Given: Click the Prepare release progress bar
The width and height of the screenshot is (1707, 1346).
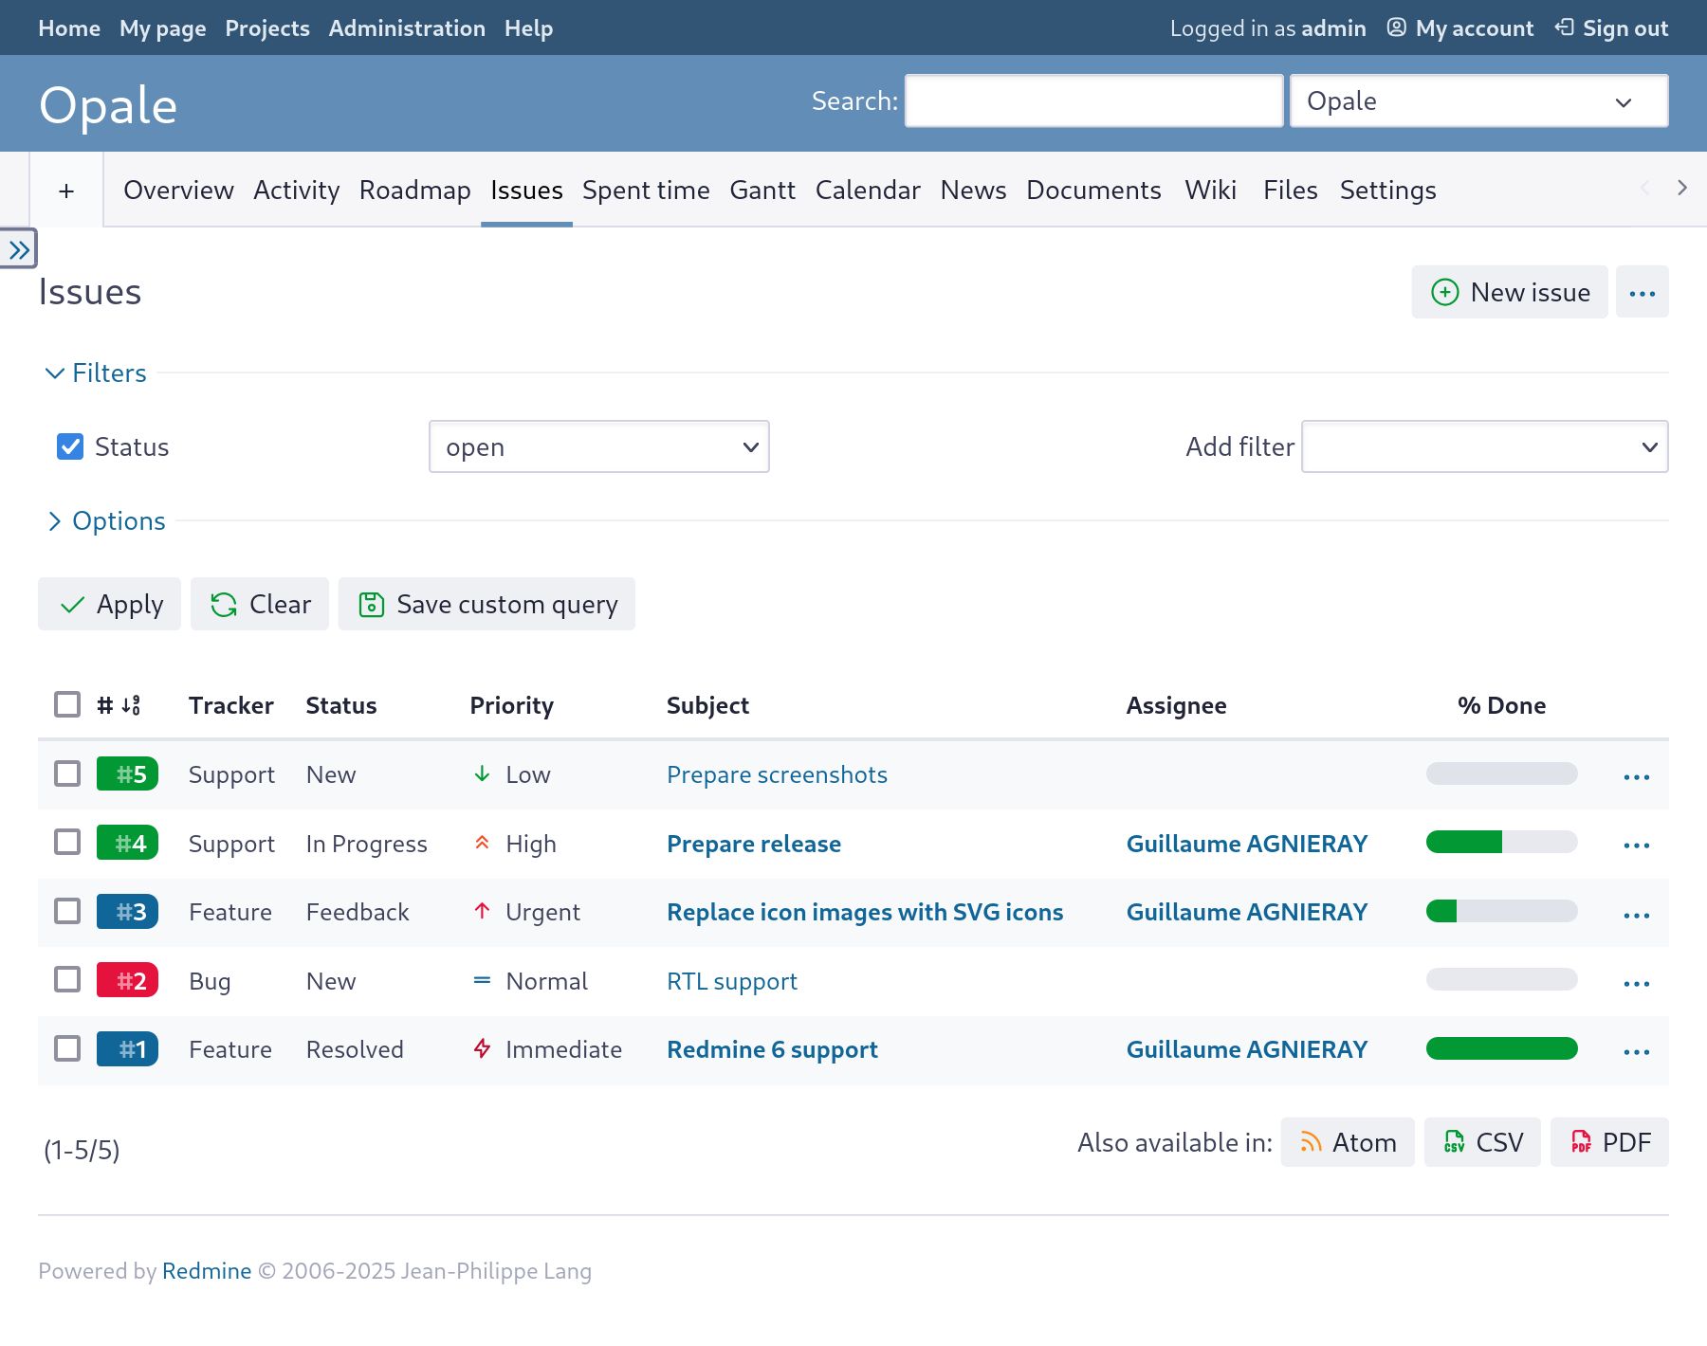Looking at the screenshot, I should [1501, 843].
